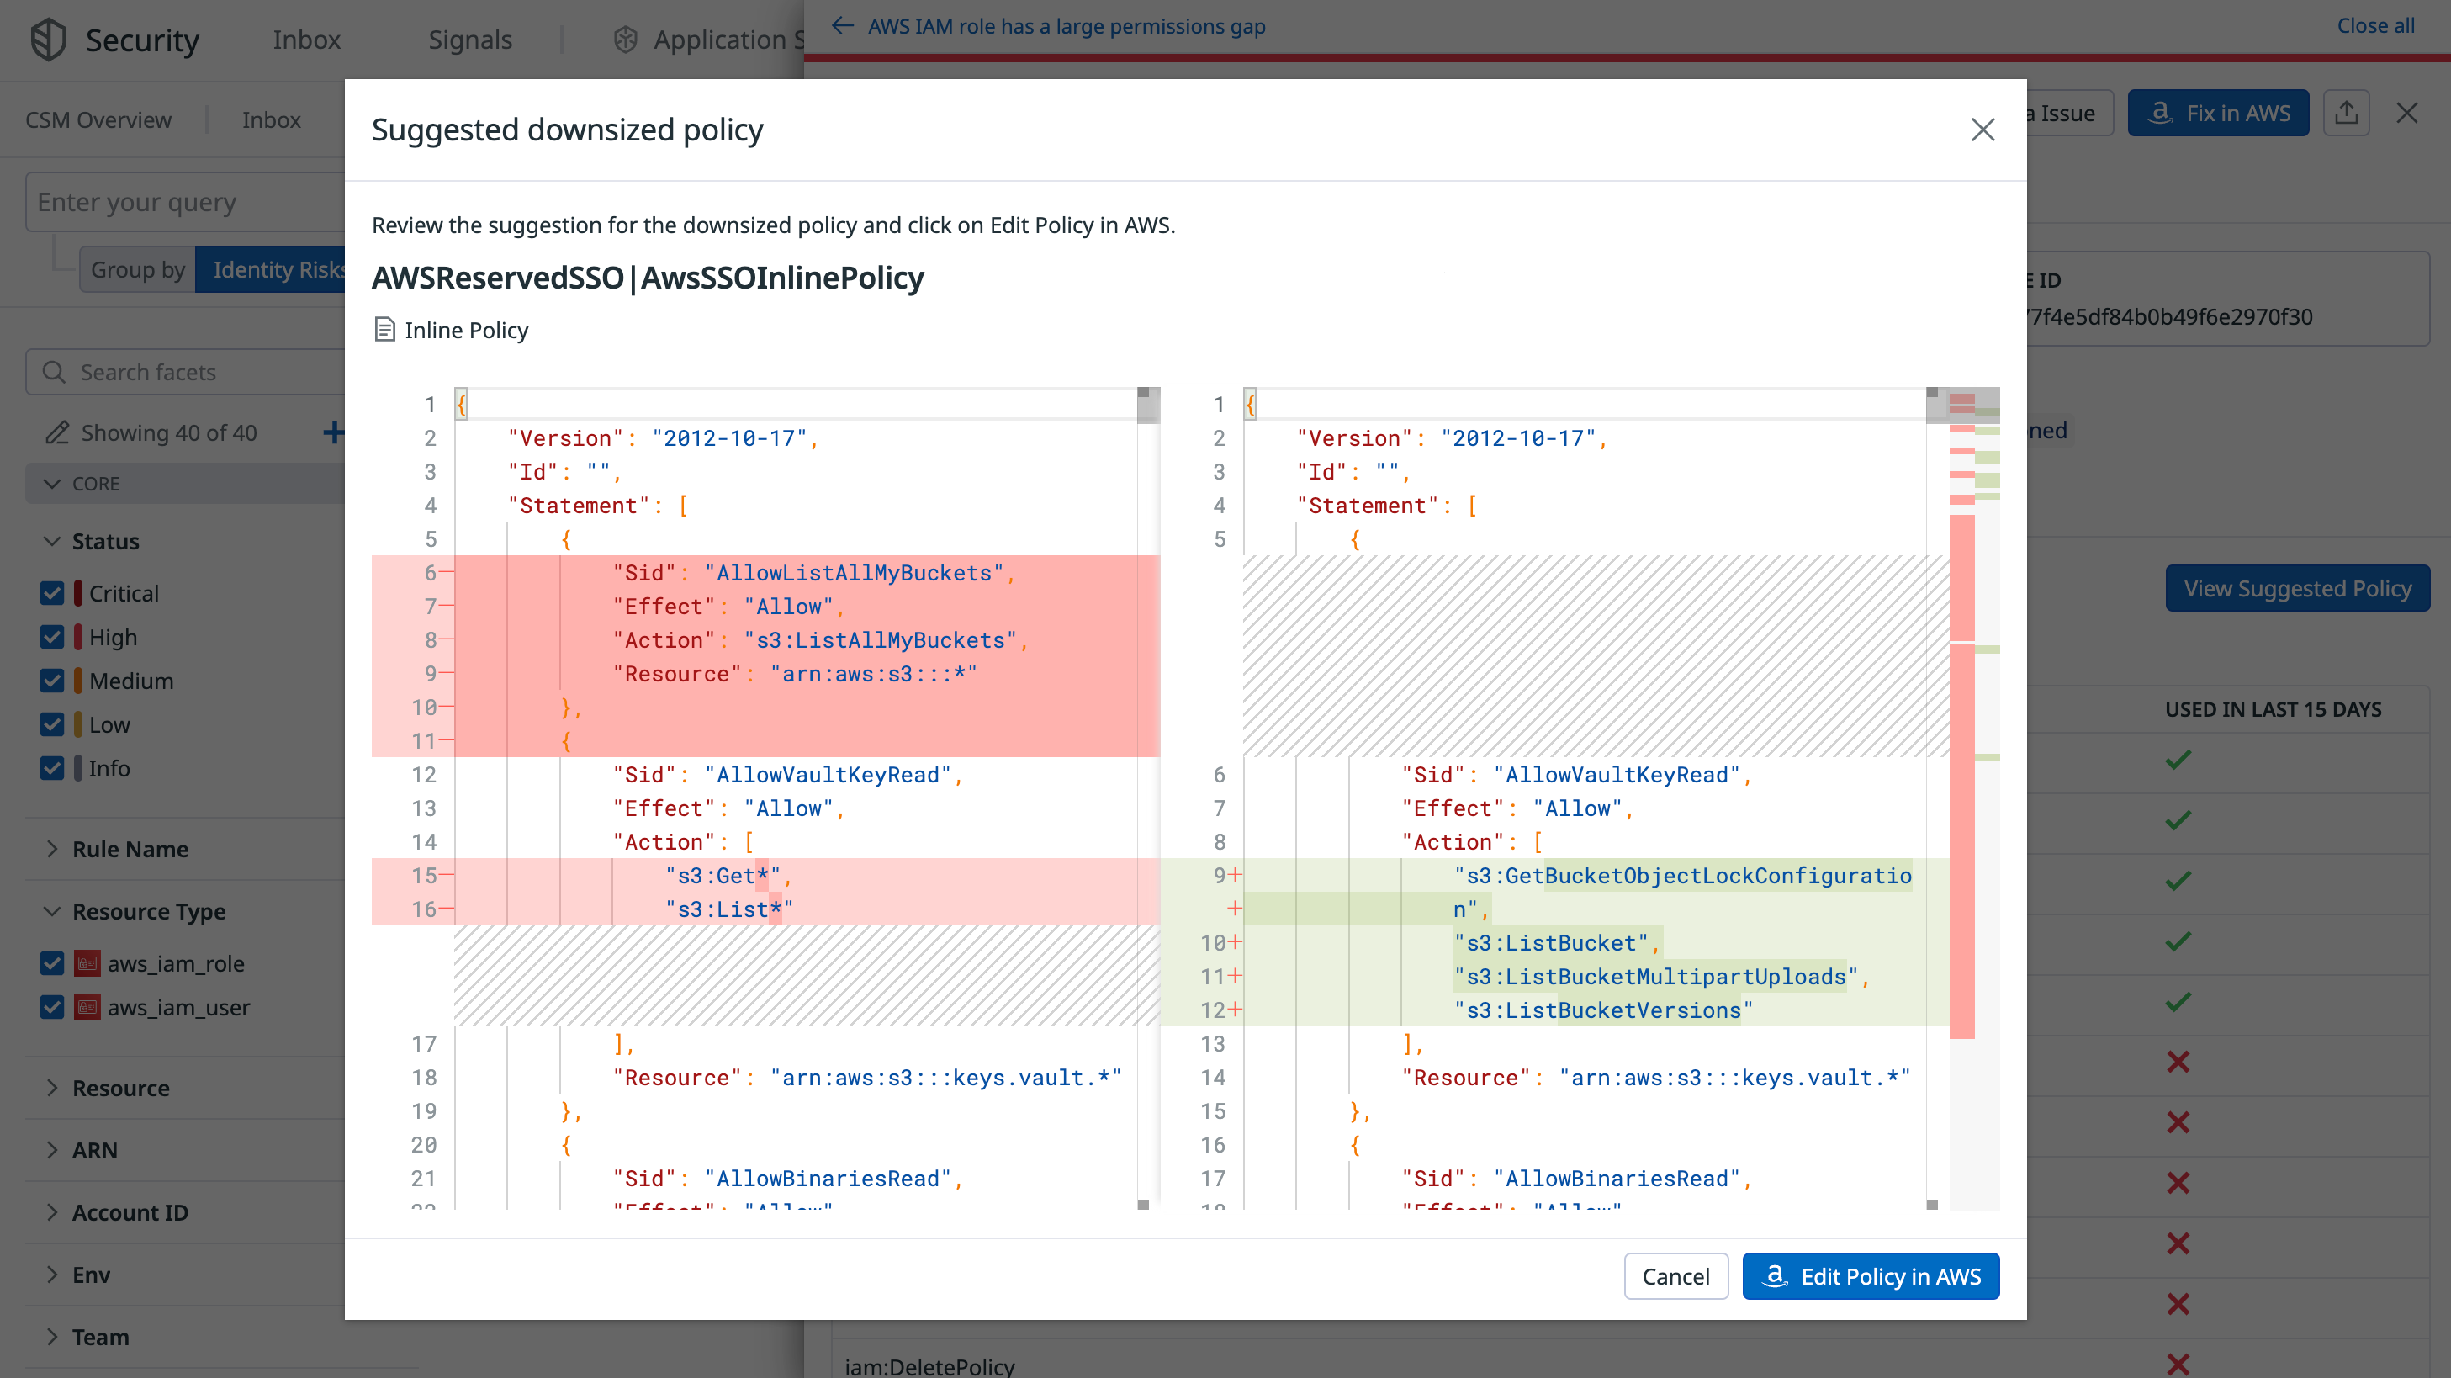Viewport: 2451px width, 1378px height.
Task: Open the Inbox sub-tab below CSM Overview
Action: 271,120
